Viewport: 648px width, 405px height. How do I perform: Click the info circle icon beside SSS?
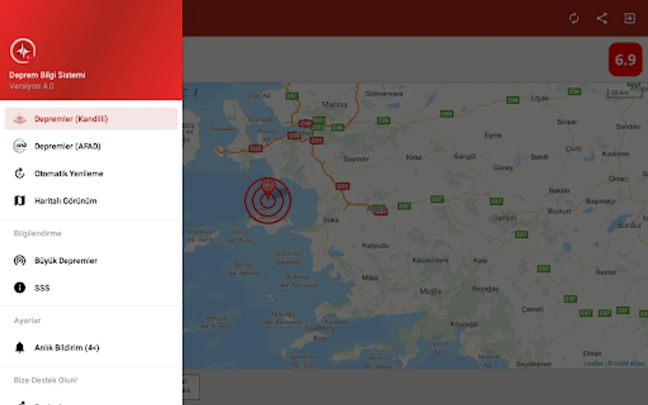tap(20, 288)
